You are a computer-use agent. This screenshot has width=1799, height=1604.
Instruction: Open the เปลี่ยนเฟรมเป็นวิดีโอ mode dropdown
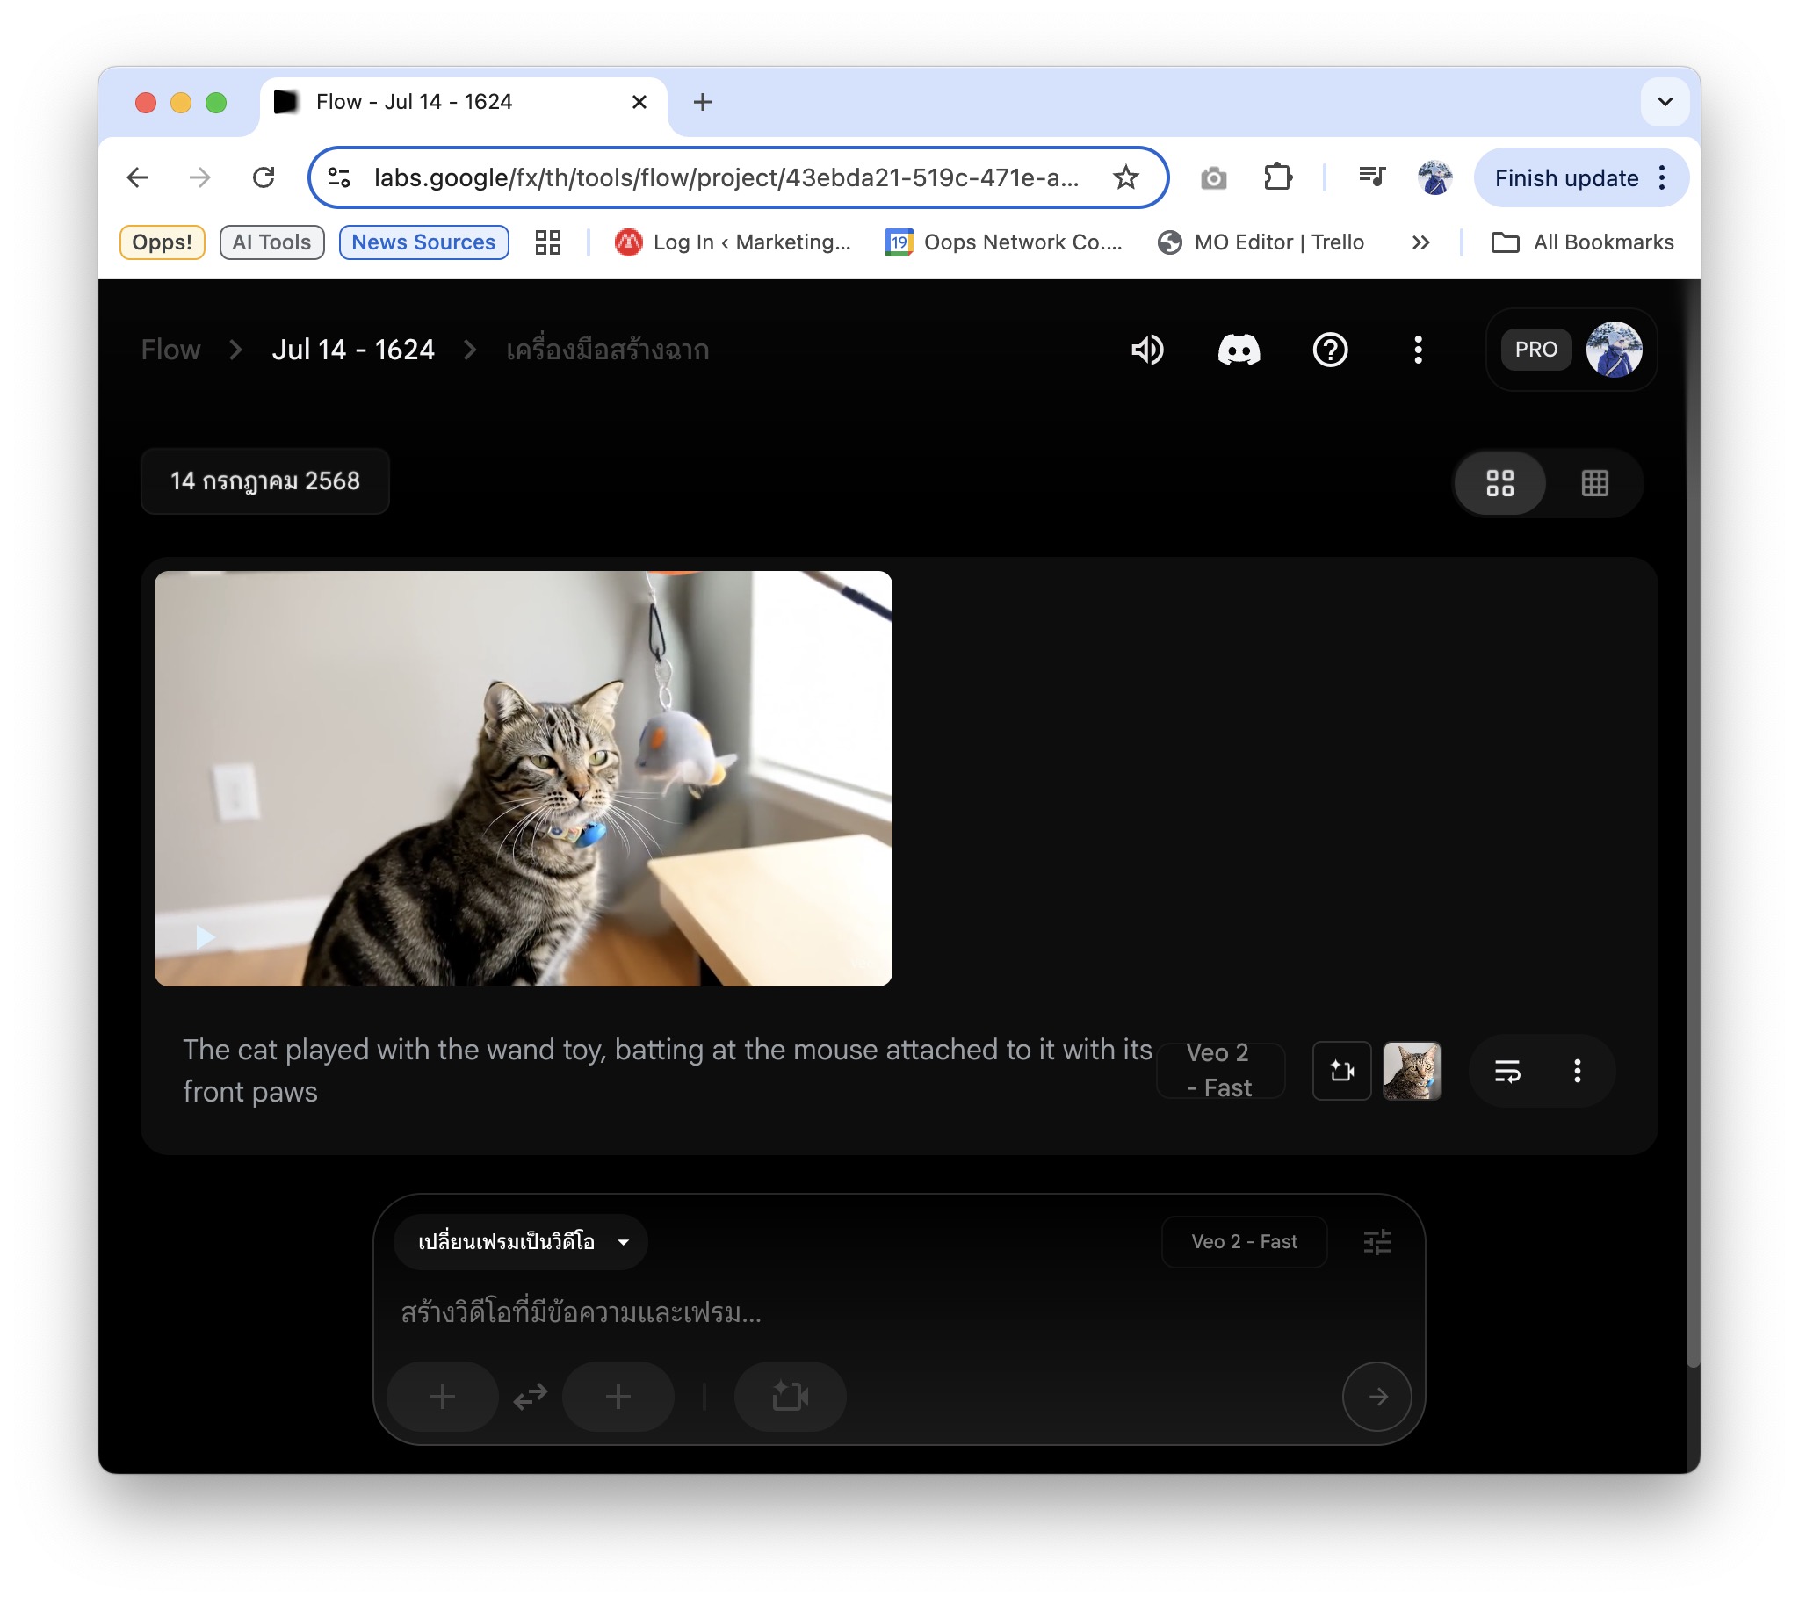coord(521,1242)
